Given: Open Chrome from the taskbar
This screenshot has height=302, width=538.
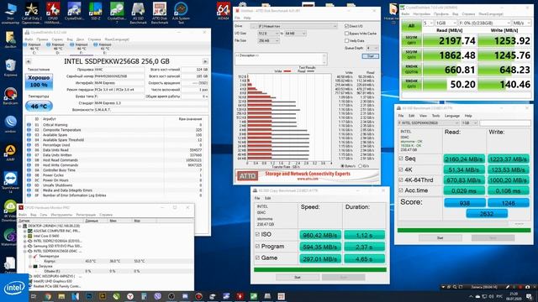Looking at the screenshot, I should point(48,296).
